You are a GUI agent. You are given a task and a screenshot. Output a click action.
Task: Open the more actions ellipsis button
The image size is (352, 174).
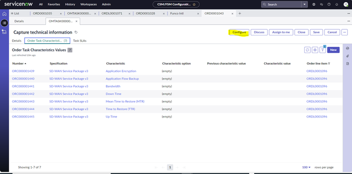(345, 32)
